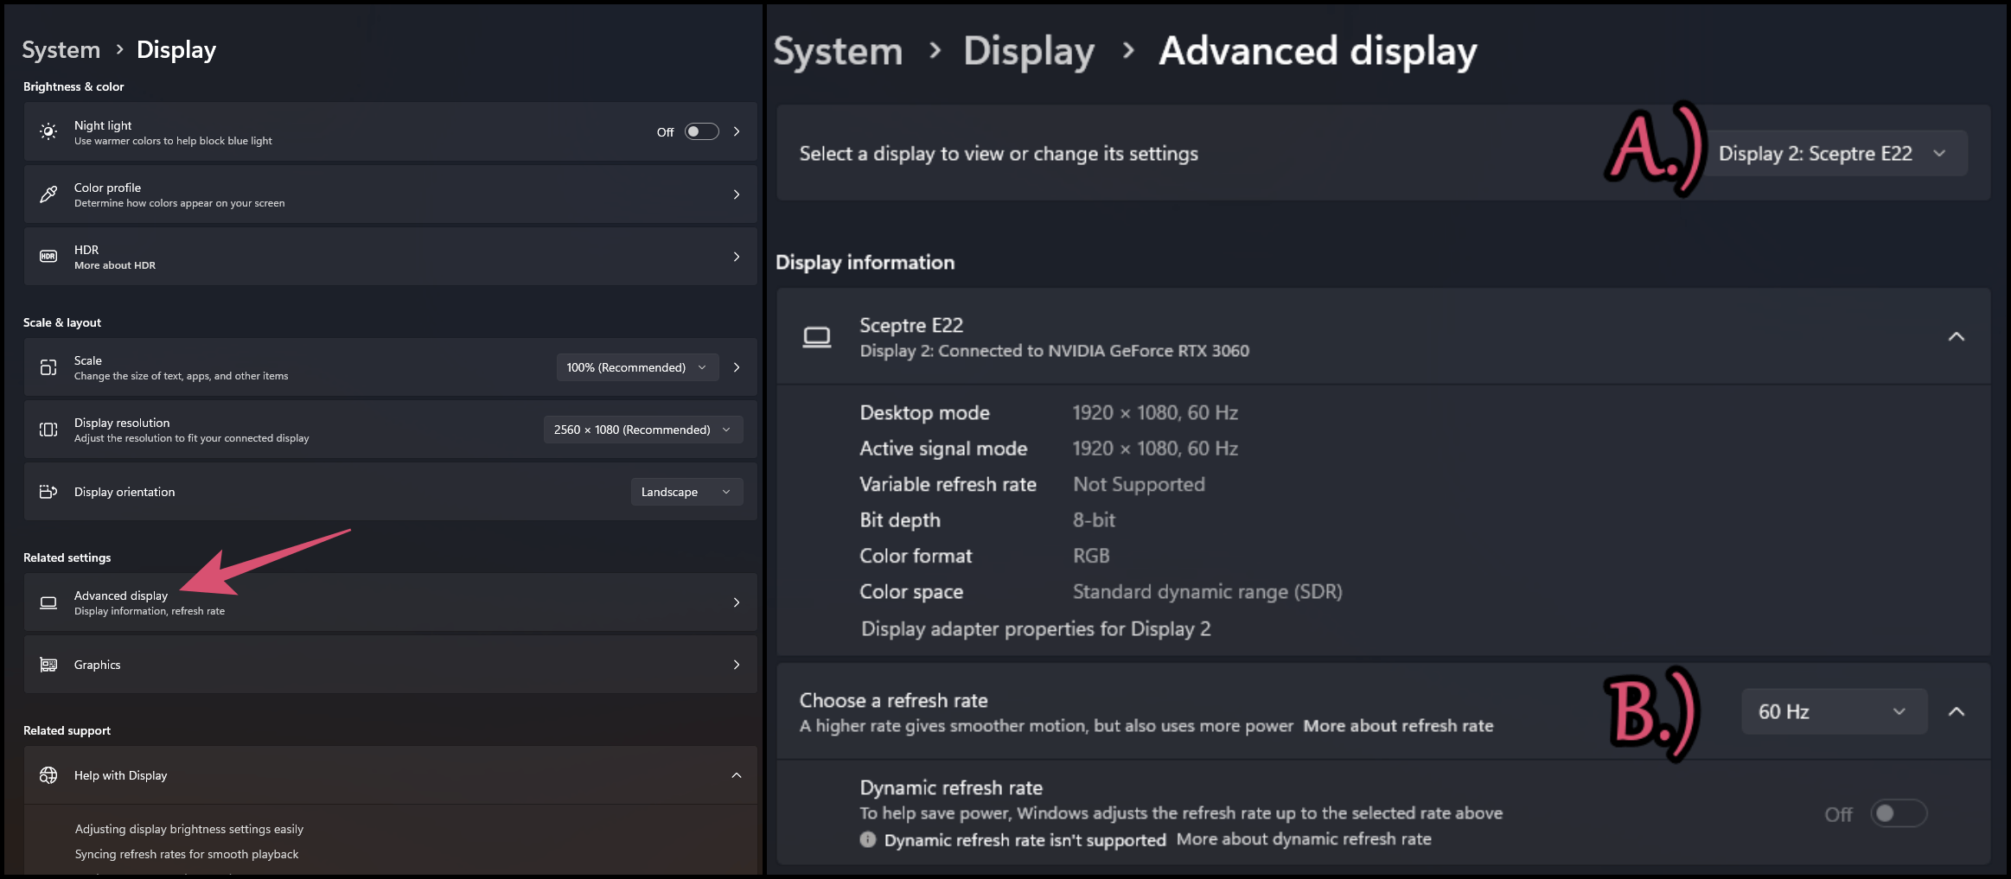
Task: Click the Color profile eyedropper icon
Action: click(x=48, y=194)
